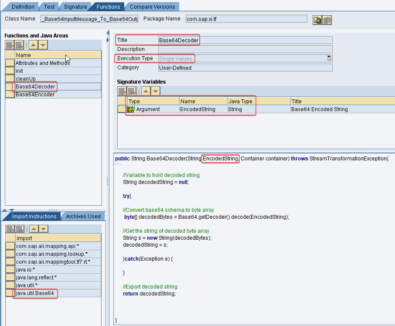
Task: Select the cleanUp function row
Action: (58, 78)
